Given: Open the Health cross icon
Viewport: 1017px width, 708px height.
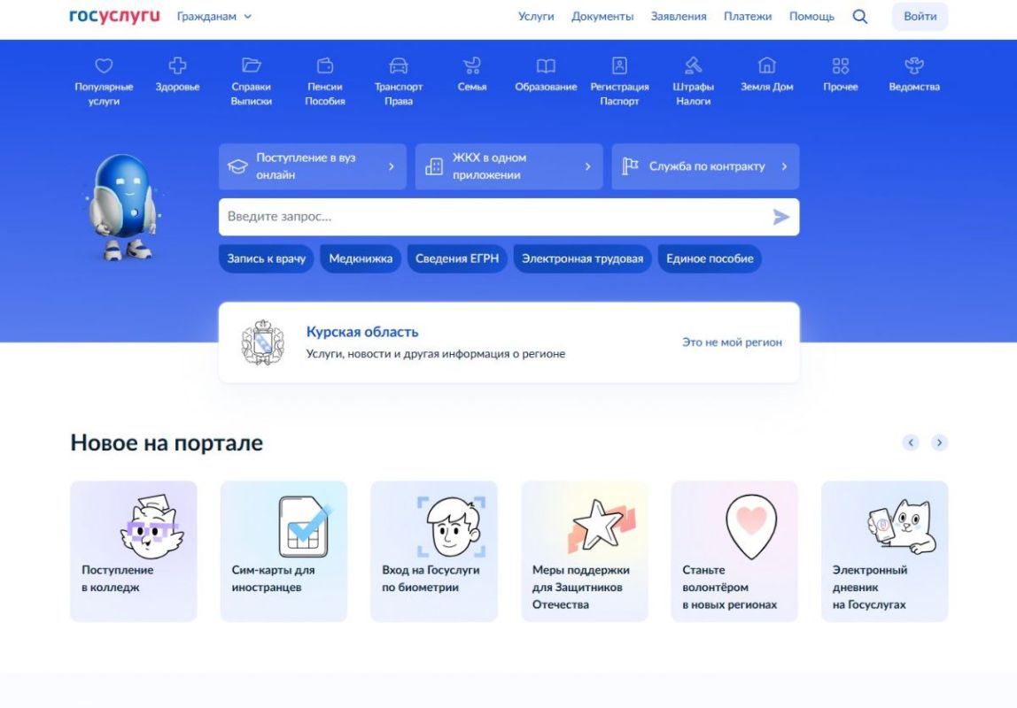Looking at the screenshot, I should (x=177, y=65).
